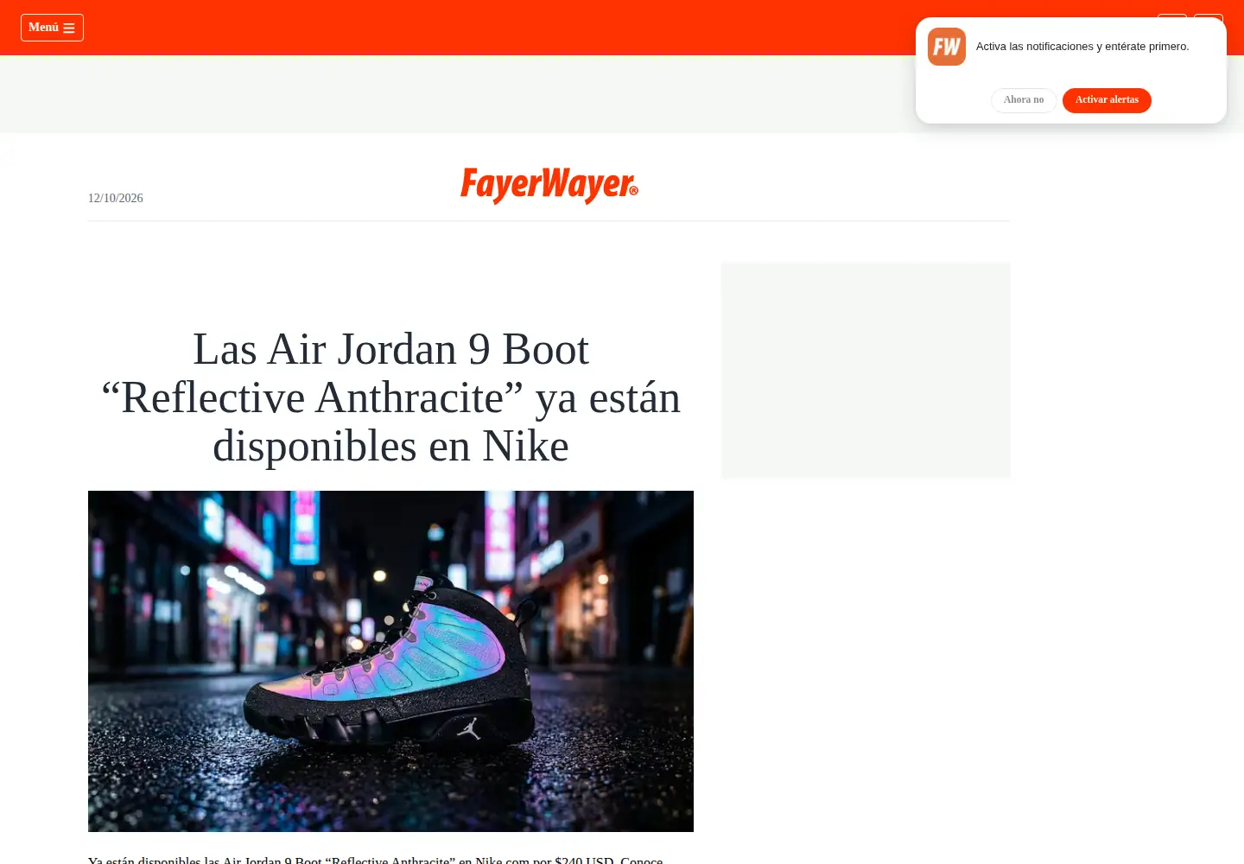Click the Air Jordan 9 Boot headline
The width and height of the screenshot is (1244, 864).
390,397
